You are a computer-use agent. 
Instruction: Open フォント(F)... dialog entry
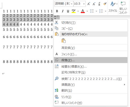[x=91, y=54]
